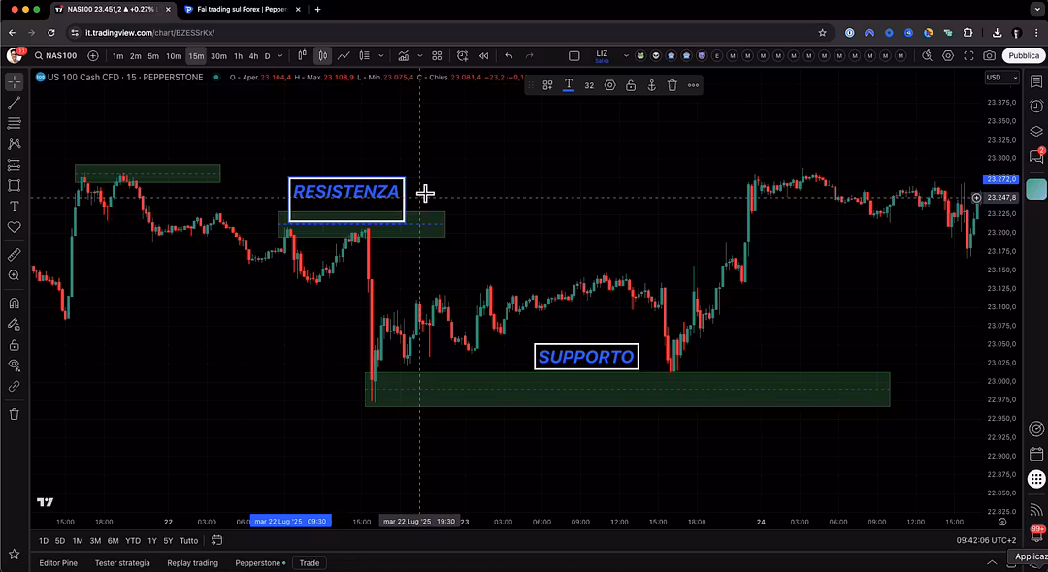
Task: Toggle magnet mode on
Action: tap(15, 302)
